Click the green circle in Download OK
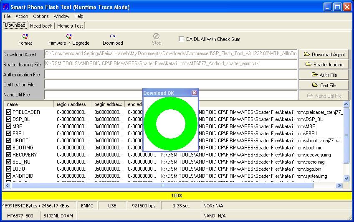 pyautogui.click(x=171, y=124)
